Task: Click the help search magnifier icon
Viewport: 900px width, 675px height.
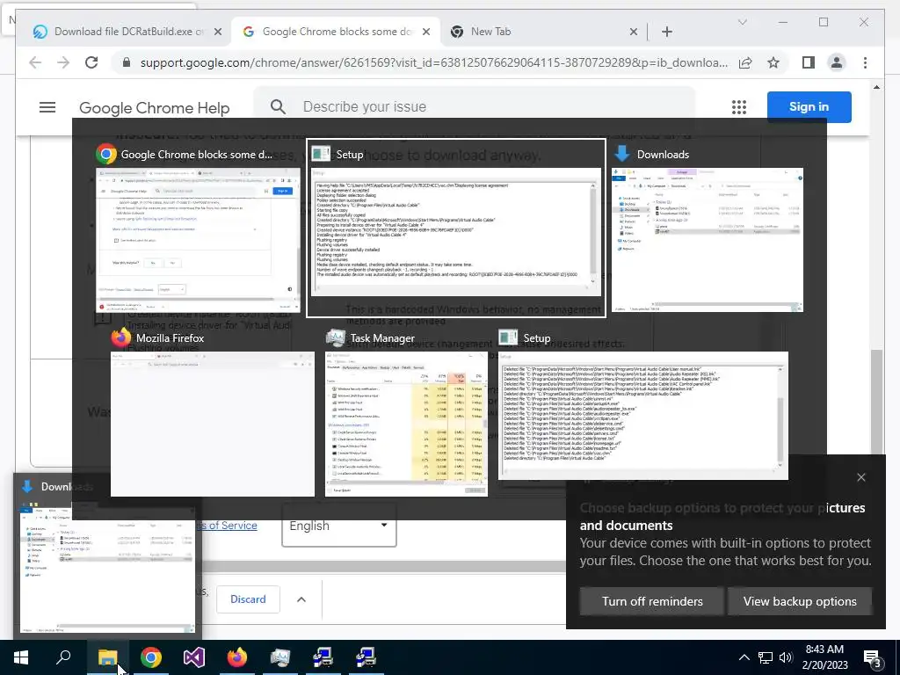Action: tap(278, 106)
